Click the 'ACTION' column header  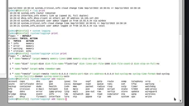30,41
